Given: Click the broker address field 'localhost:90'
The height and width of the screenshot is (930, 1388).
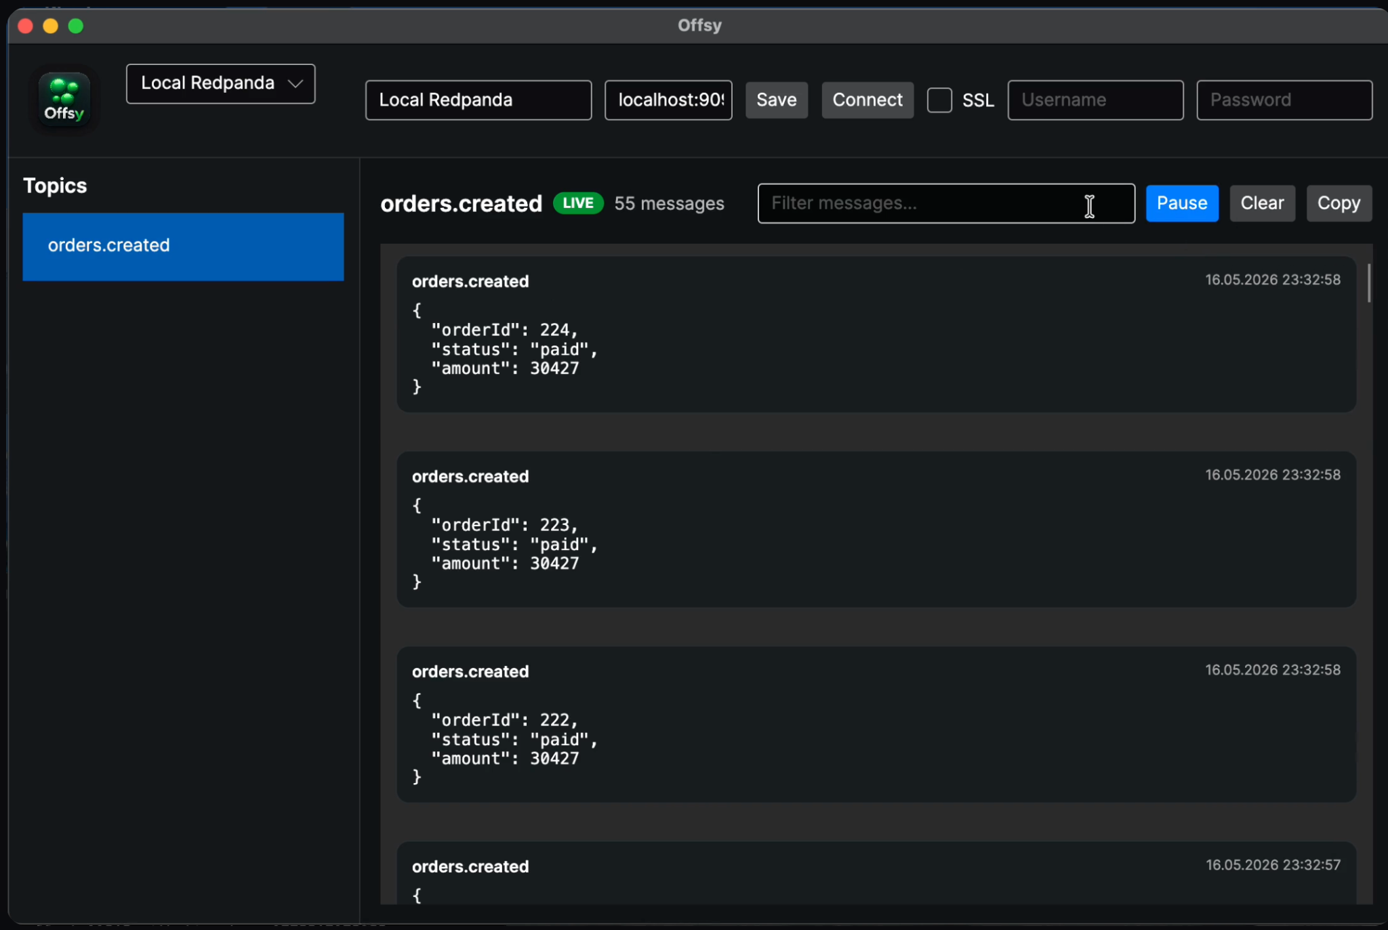Looking at the screenshot, I should point(668,100).
